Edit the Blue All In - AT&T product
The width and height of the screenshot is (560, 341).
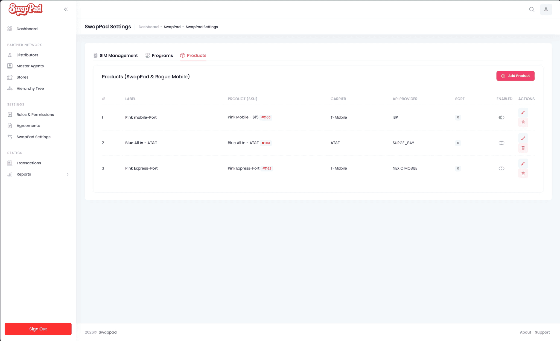pyautogui.click(x=523, y=138)
